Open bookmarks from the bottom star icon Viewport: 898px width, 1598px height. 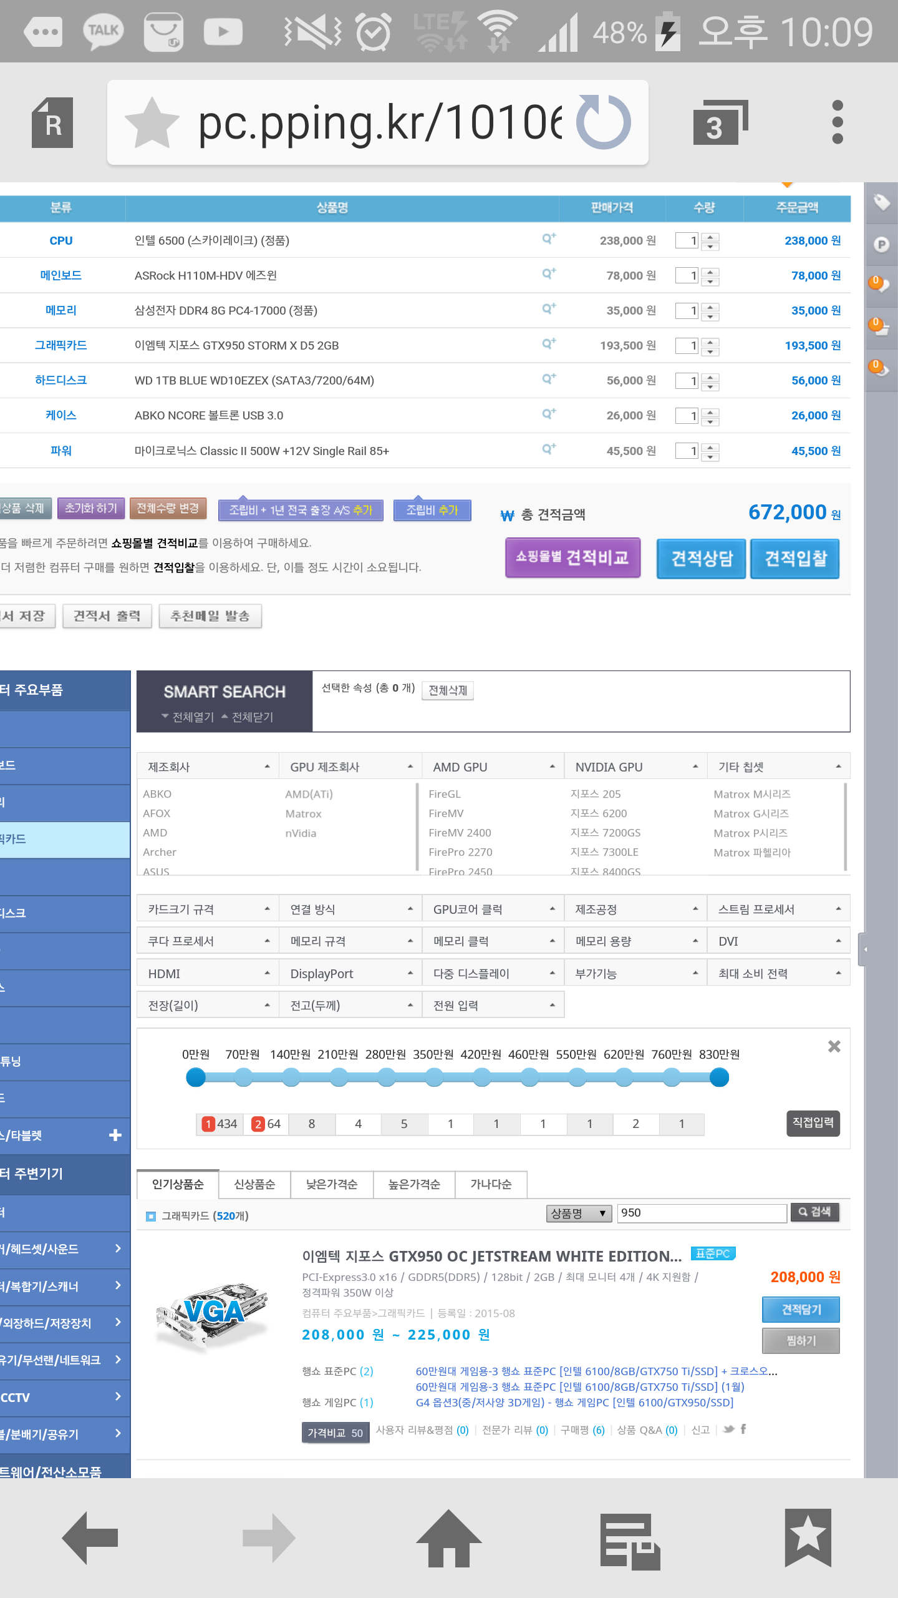(808, 1538)
